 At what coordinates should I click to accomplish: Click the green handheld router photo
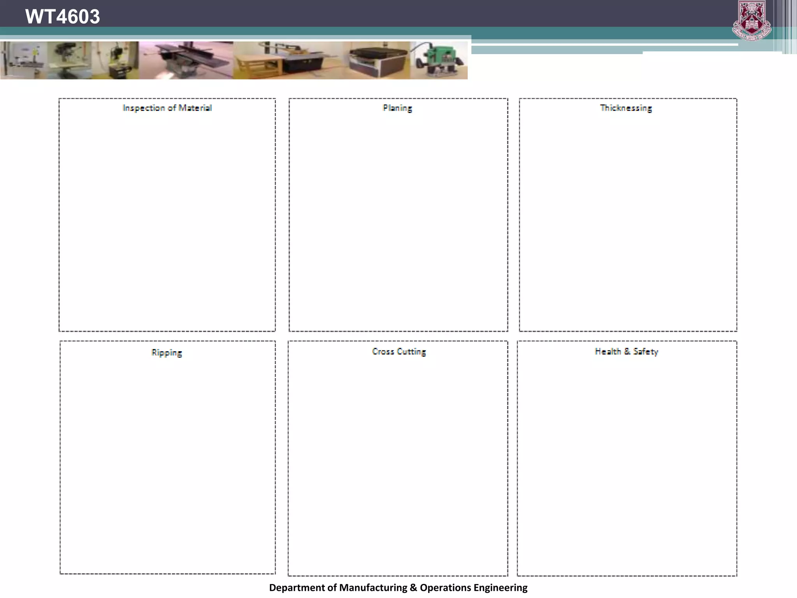[439, 61]
